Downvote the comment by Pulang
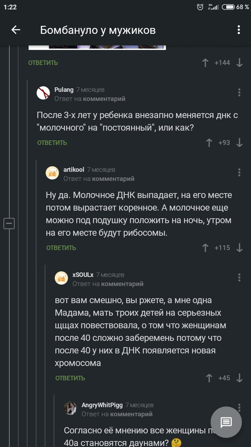251x447 pixels. 240,143
